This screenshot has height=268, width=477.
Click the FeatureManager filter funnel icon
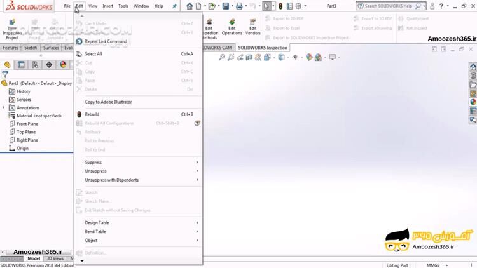pyautogui.click(x=5, y=74)
